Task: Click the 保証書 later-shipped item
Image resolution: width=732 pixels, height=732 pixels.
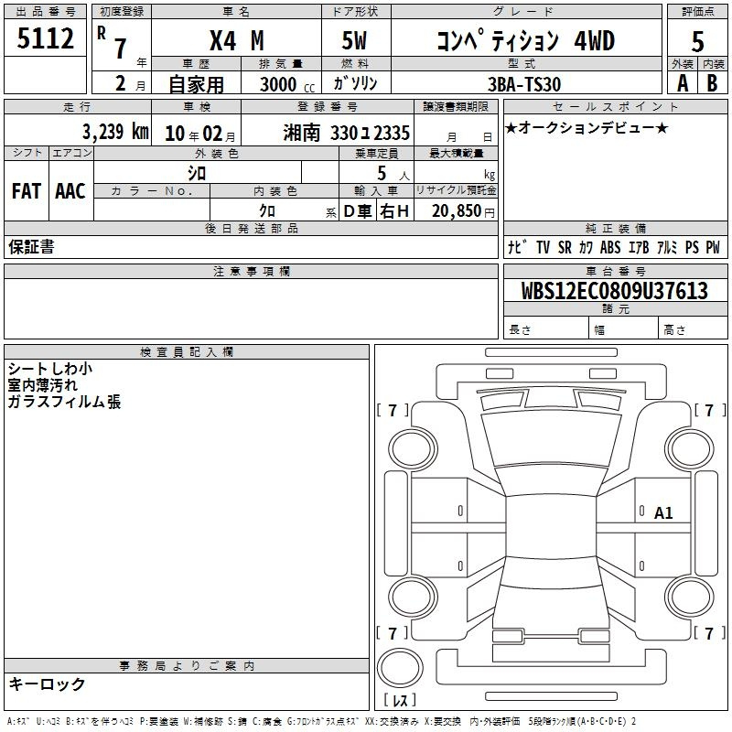Action: 31,247
